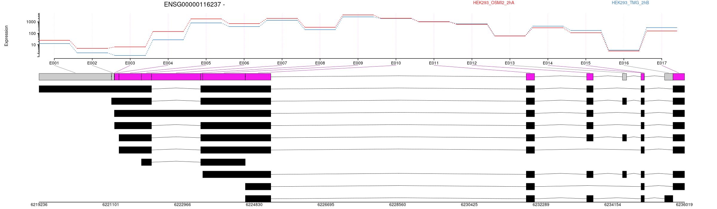Select exon label E002
This screenshot has width=717, height=209.
pyautogui.click(x=92, y=63)
